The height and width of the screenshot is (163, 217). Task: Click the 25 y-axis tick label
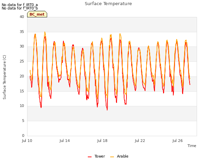point(22,61)
